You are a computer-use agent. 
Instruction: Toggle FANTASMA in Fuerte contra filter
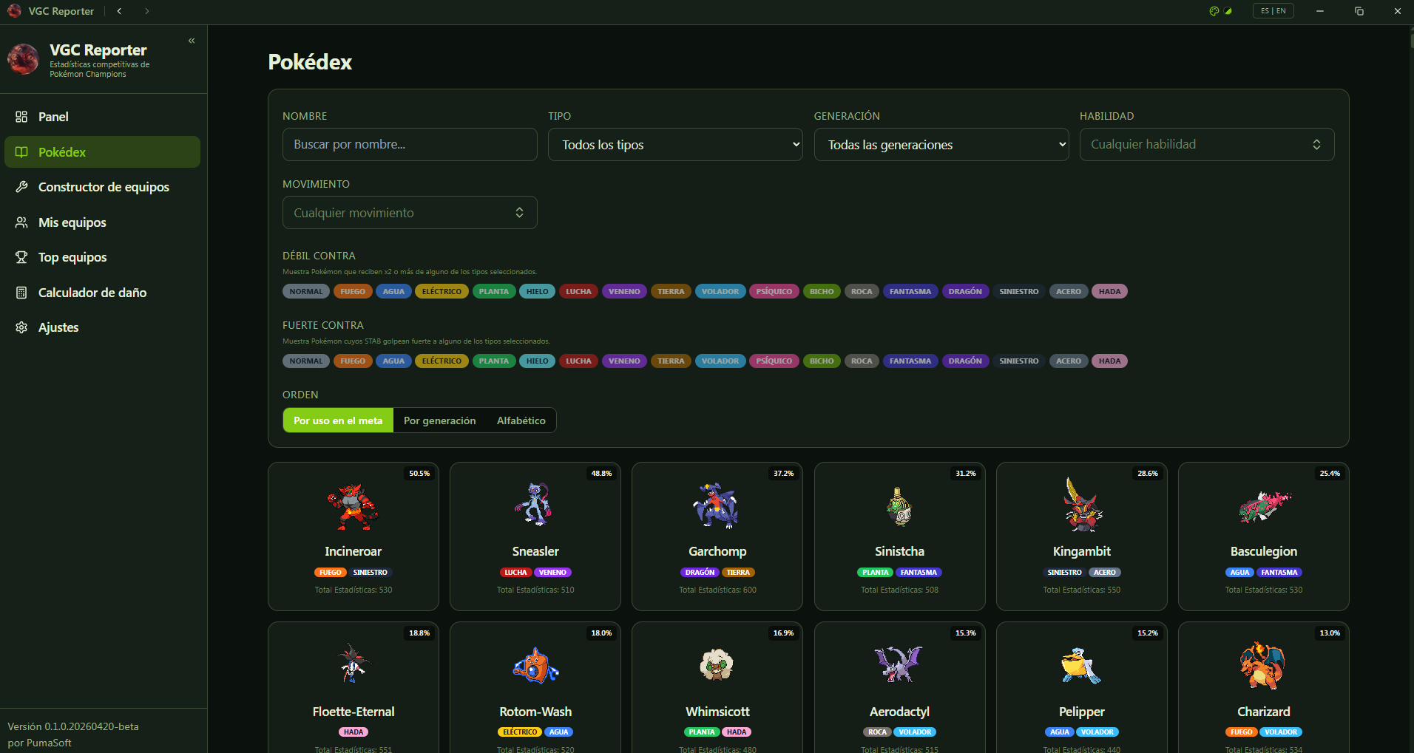coord(910,361)
